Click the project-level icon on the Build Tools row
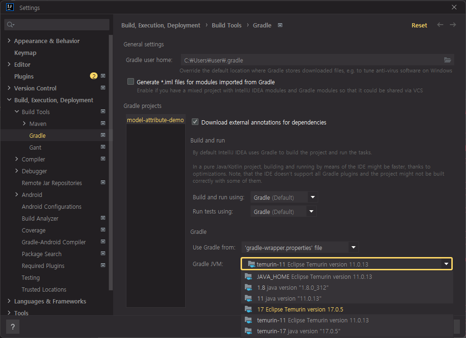Screen dimensions: 466x338 coord(103,112)
